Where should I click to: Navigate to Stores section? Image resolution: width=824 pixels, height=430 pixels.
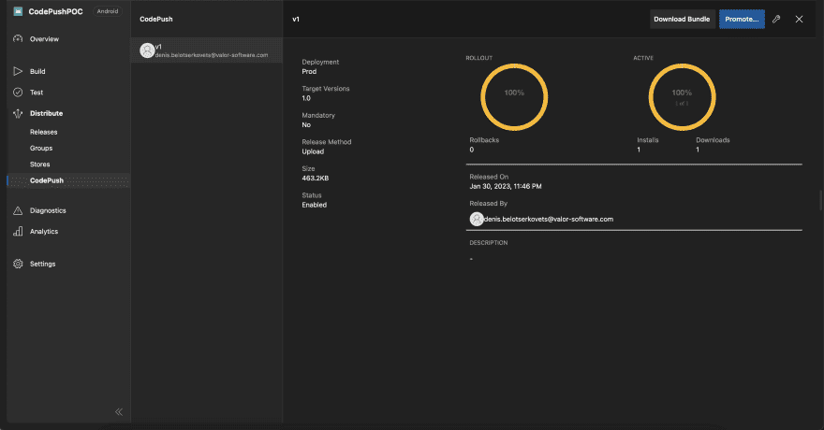[40, 165]
